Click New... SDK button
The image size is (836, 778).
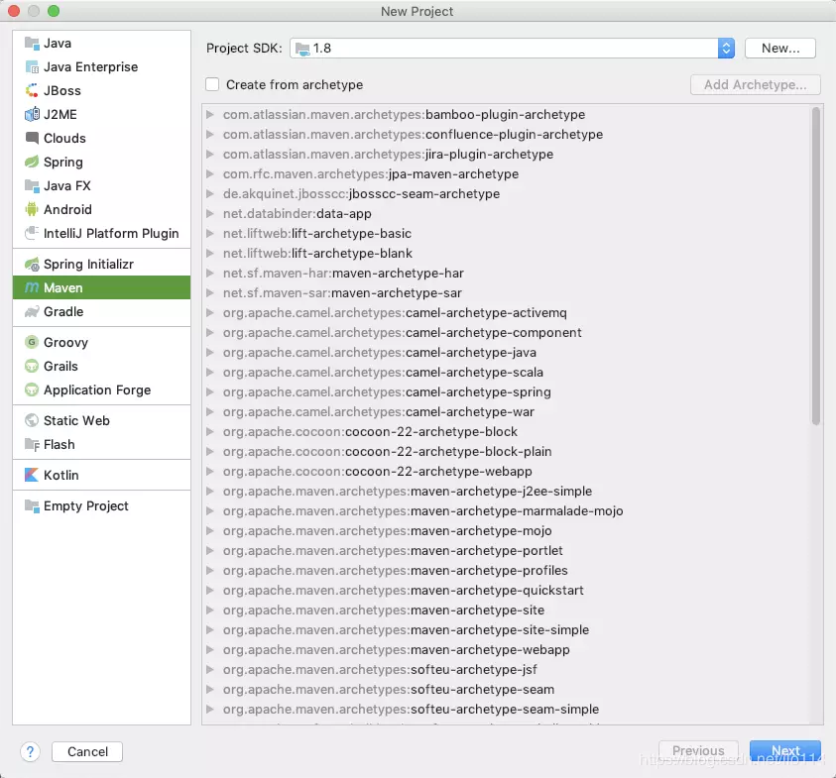coord(780,49)
